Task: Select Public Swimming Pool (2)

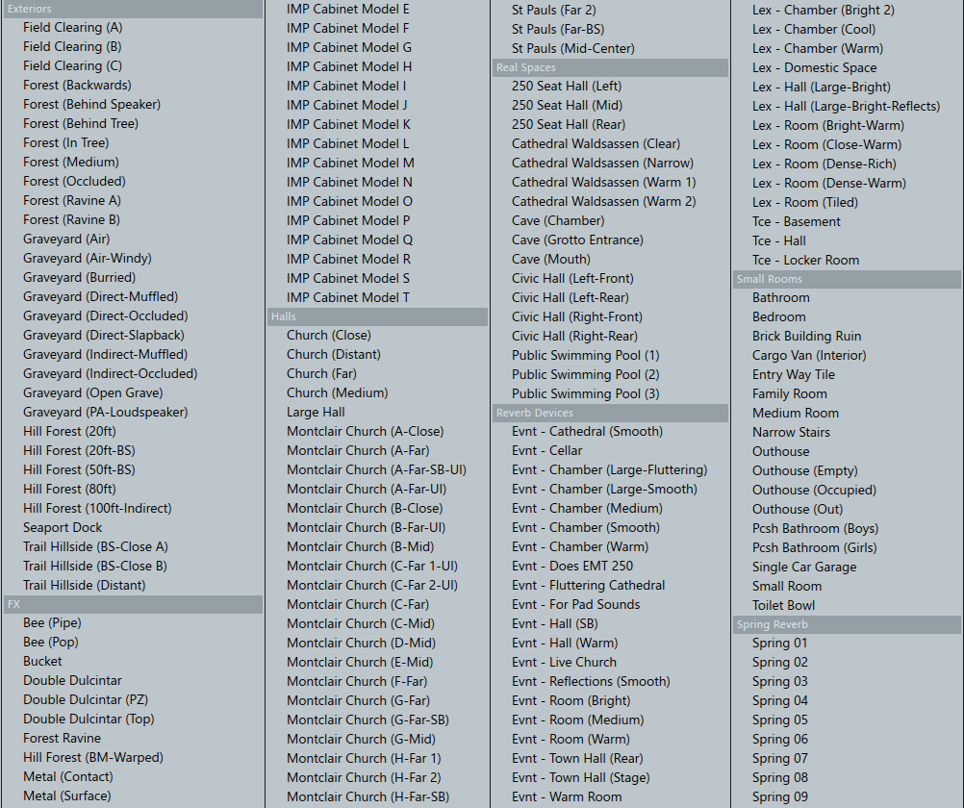Action: point(585,374)
